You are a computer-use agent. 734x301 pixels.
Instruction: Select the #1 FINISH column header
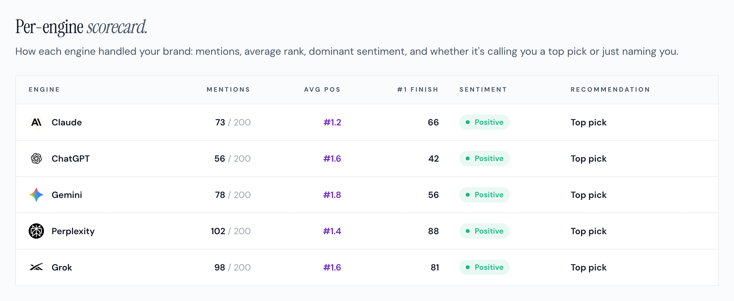pyautogui.click(x=418, y=89)
